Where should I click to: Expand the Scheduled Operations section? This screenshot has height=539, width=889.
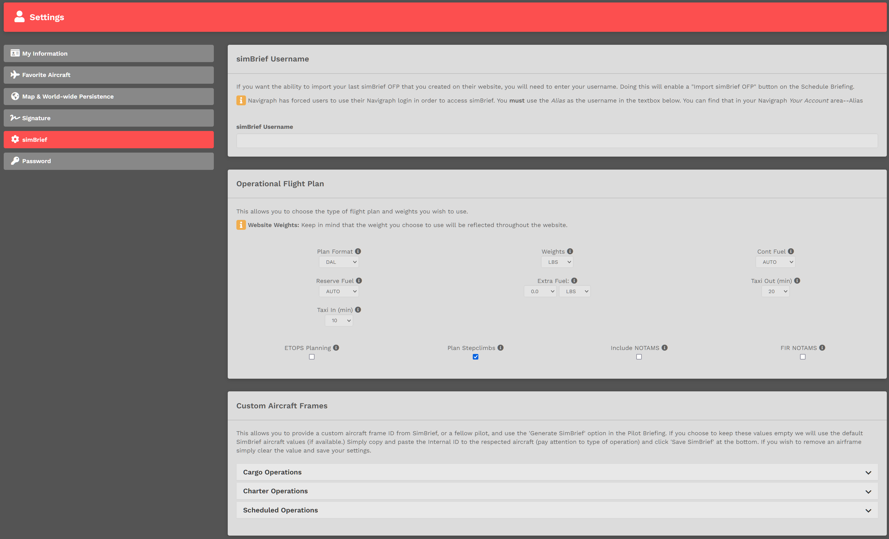coord(557,510)
